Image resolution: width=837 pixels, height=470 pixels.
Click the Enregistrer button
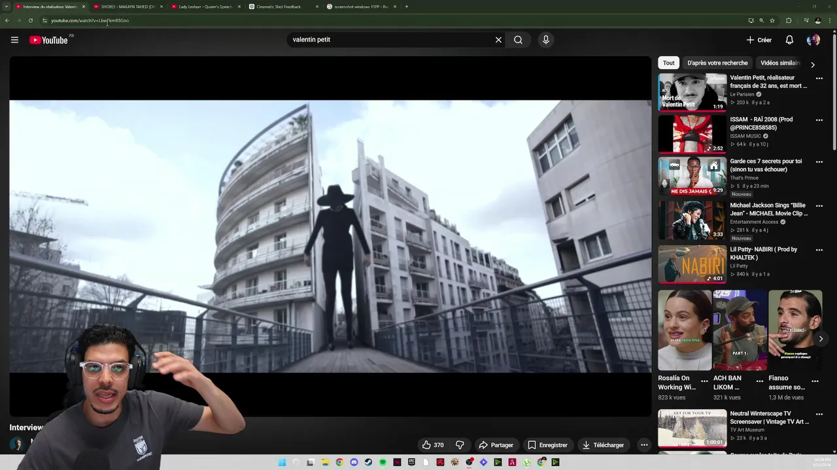coord(547,445)
